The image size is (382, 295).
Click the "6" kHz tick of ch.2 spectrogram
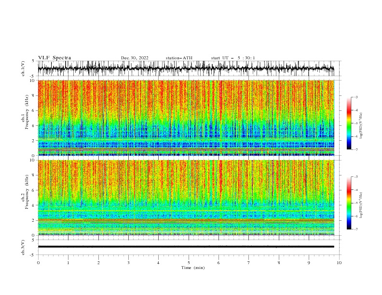(x=34, y=190)
